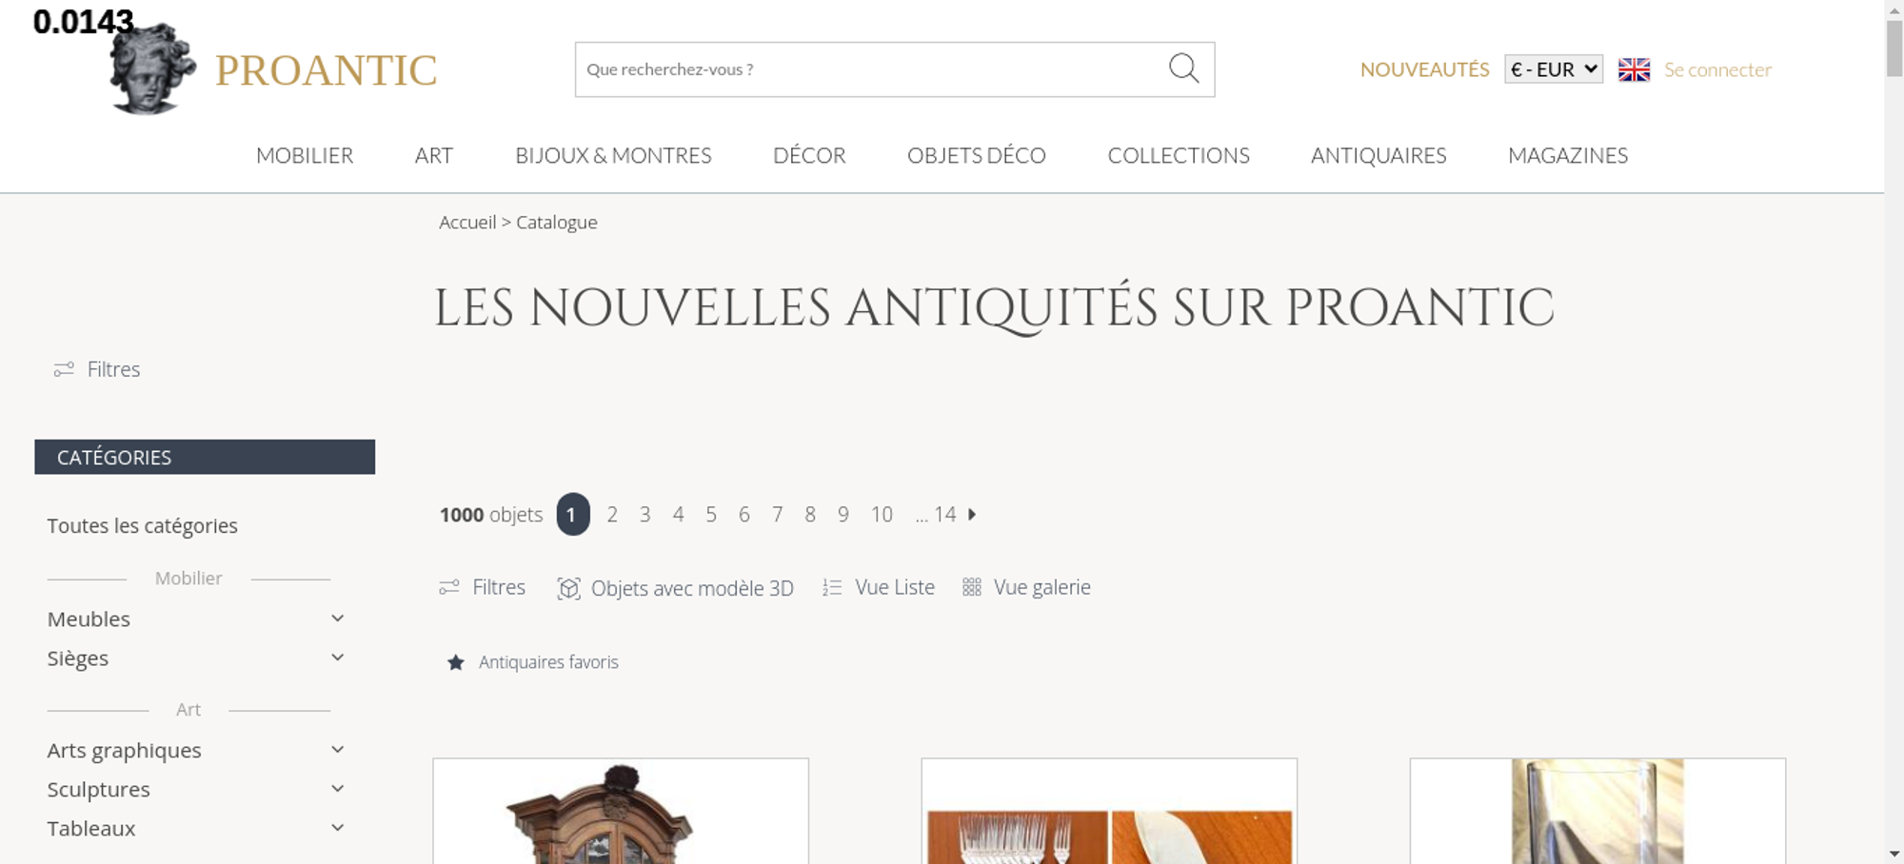Show Objets avec modèle 3D
Viewport: 1904px width, 864px height.
[x=675, y=588]
